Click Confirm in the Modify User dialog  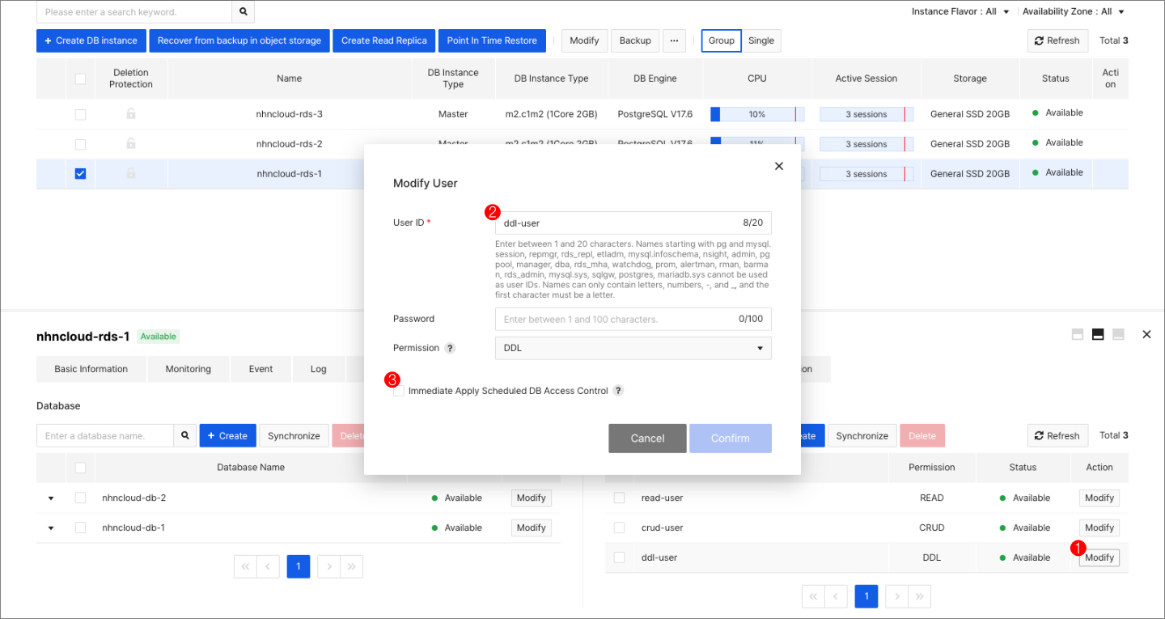(x=731, y=438)
